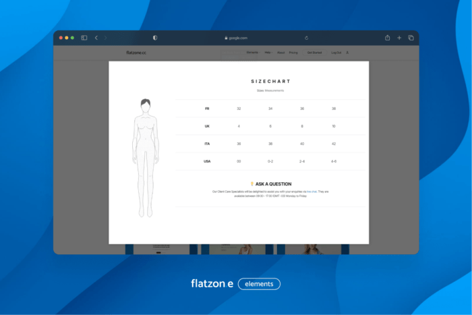Open the Pricing navigation item
Image resolution: width=472 pixels, height=315 pixels.
(294, 53)
